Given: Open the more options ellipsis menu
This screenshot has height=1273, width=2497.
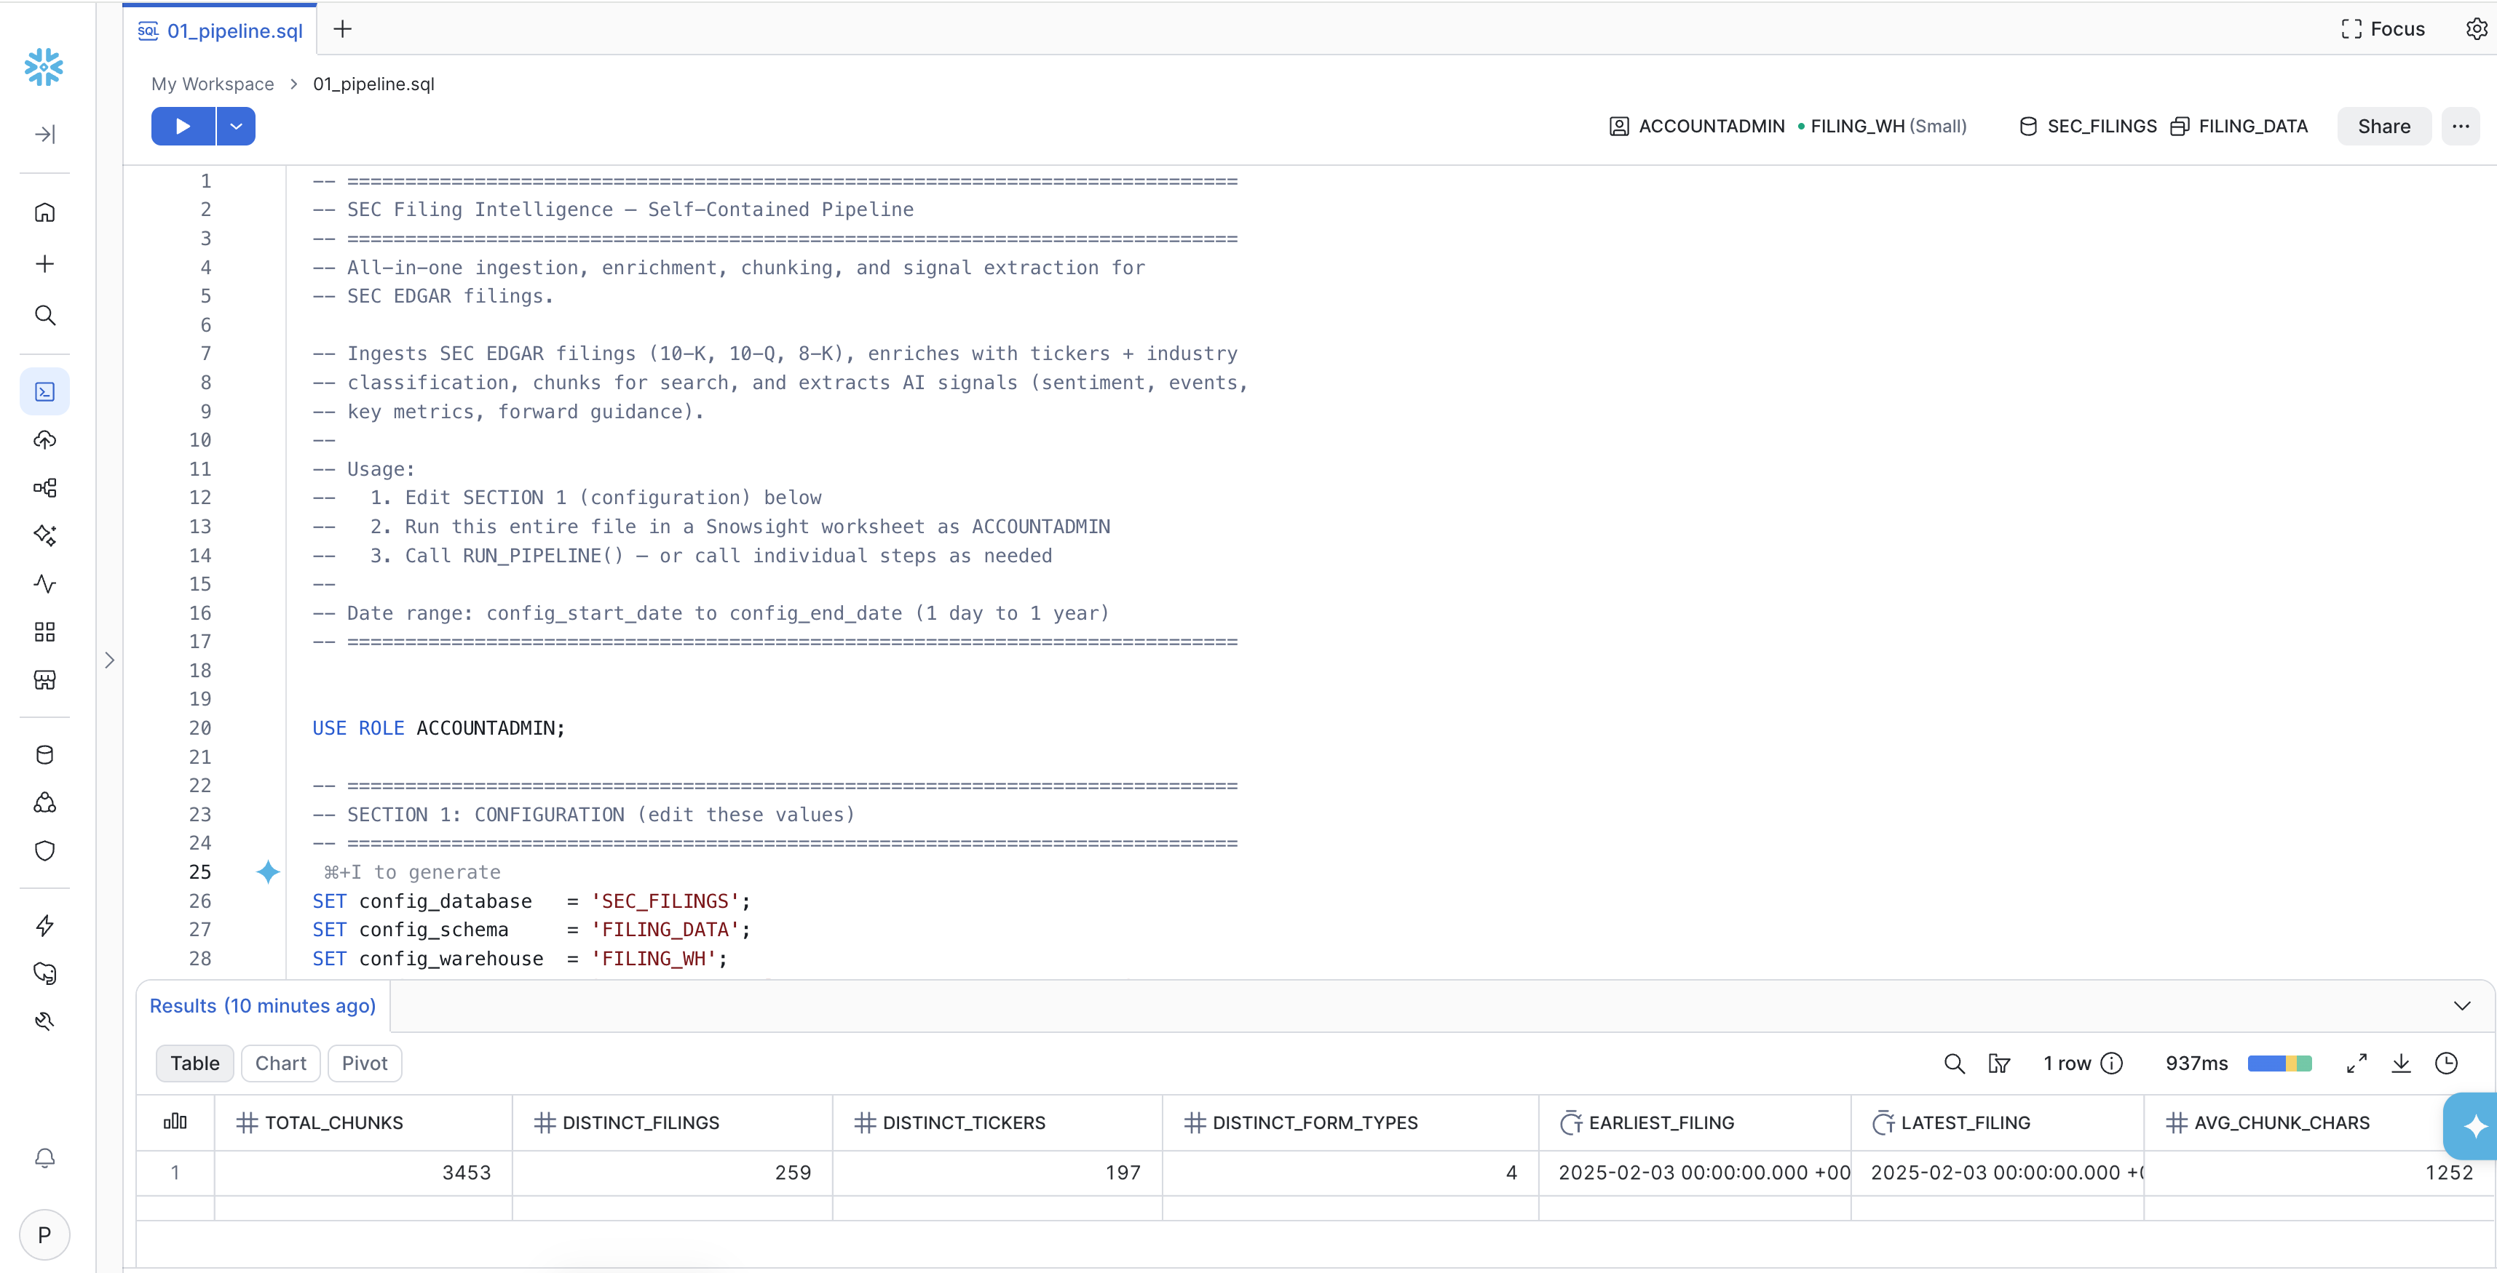Looking at the screenshot, I should (x=2460, y=126).
